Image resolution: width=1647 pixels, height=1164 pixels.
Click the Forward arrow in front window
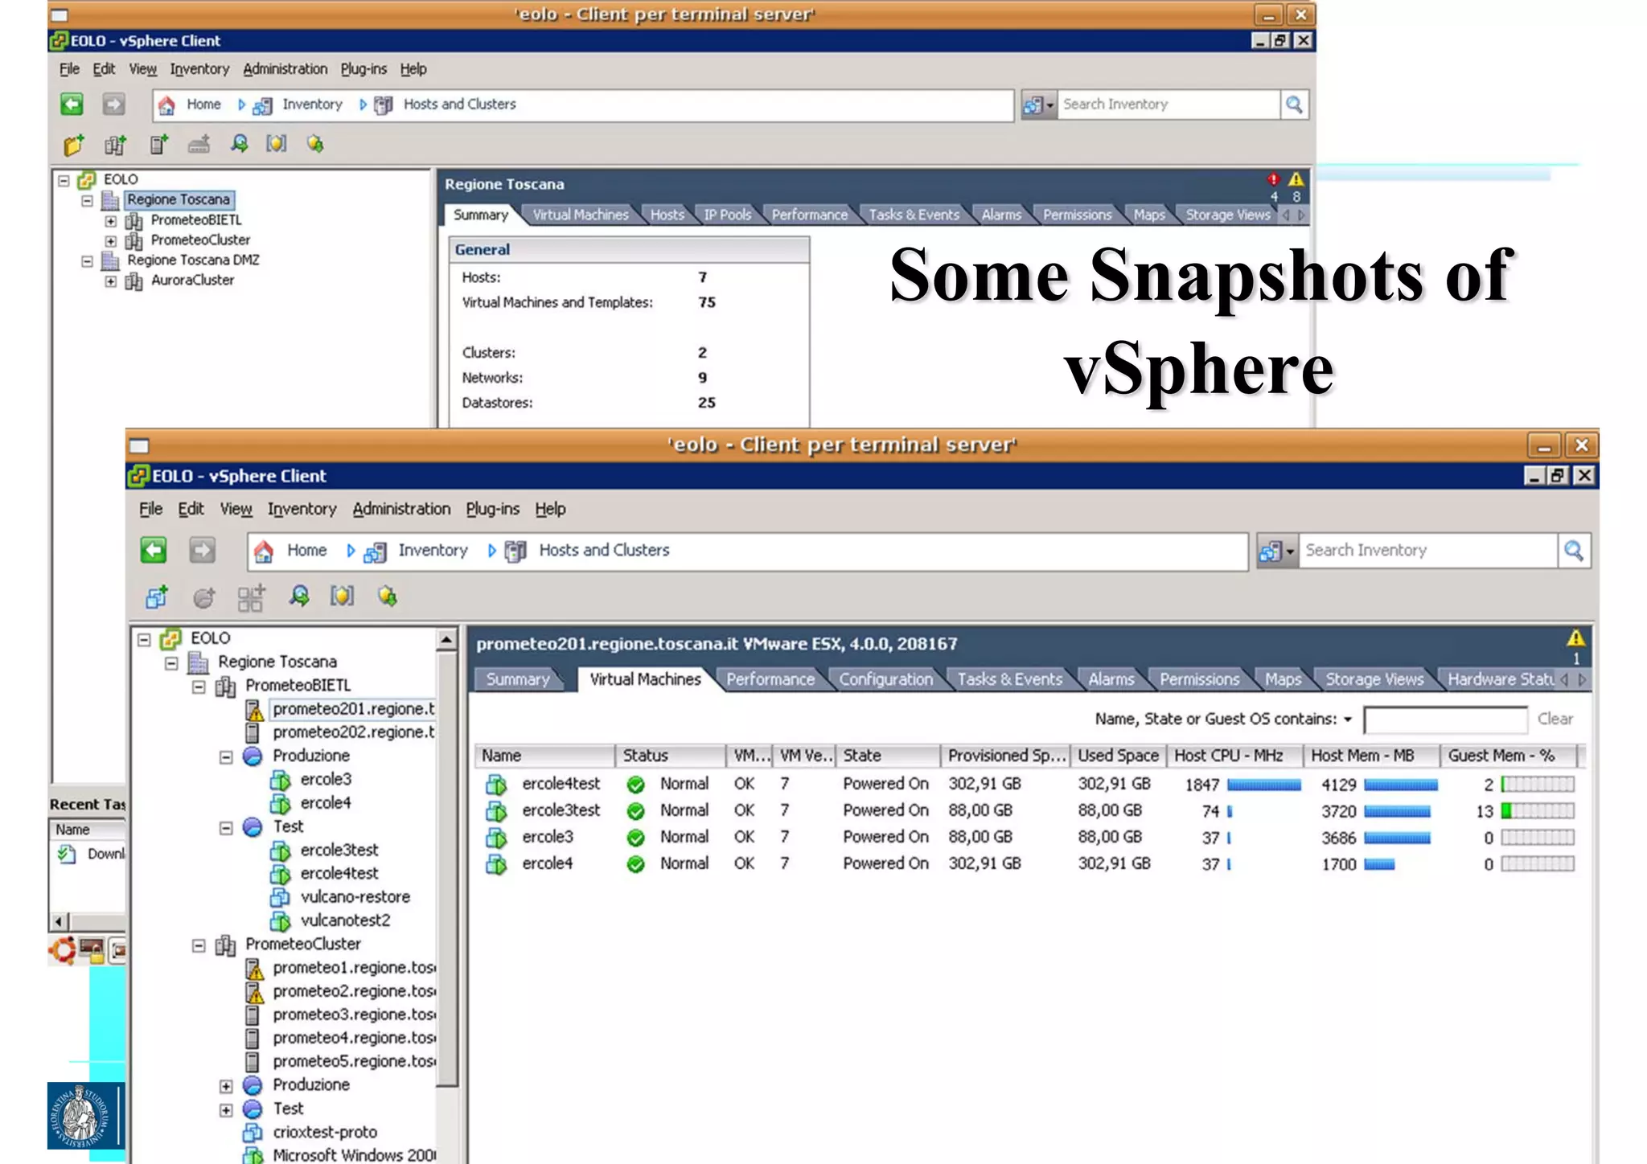pos(202,551)
